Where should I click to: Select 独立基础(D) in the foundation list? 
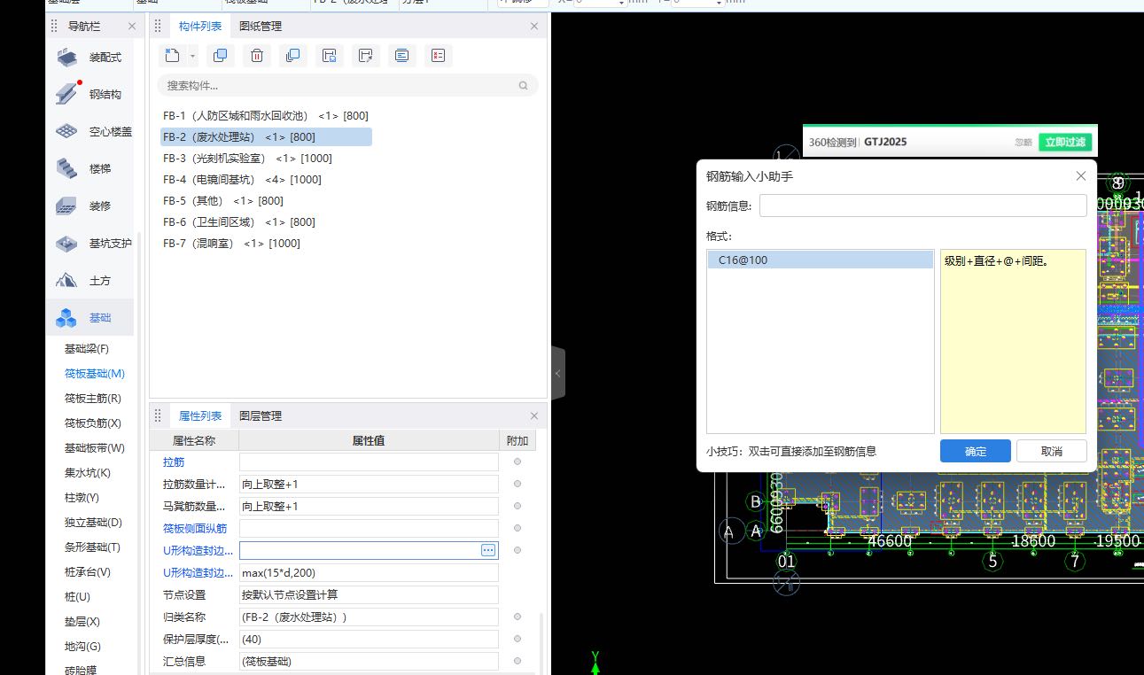pos(93,523)
